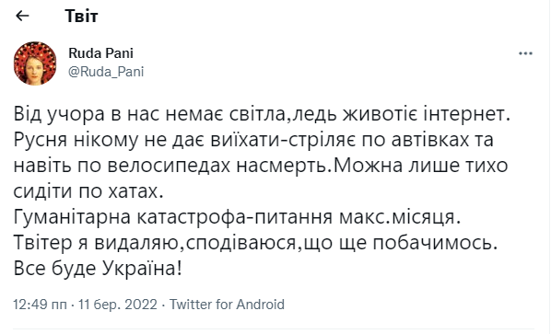This screenshot has width=551, height=334.
Task: Click the text макс.місяця in the tweet
Action: 399,217
